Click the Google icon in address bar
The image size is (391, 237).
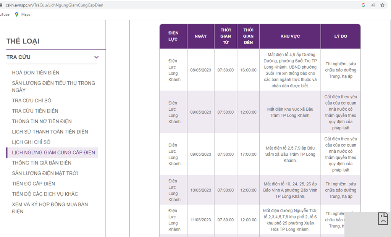363,5
